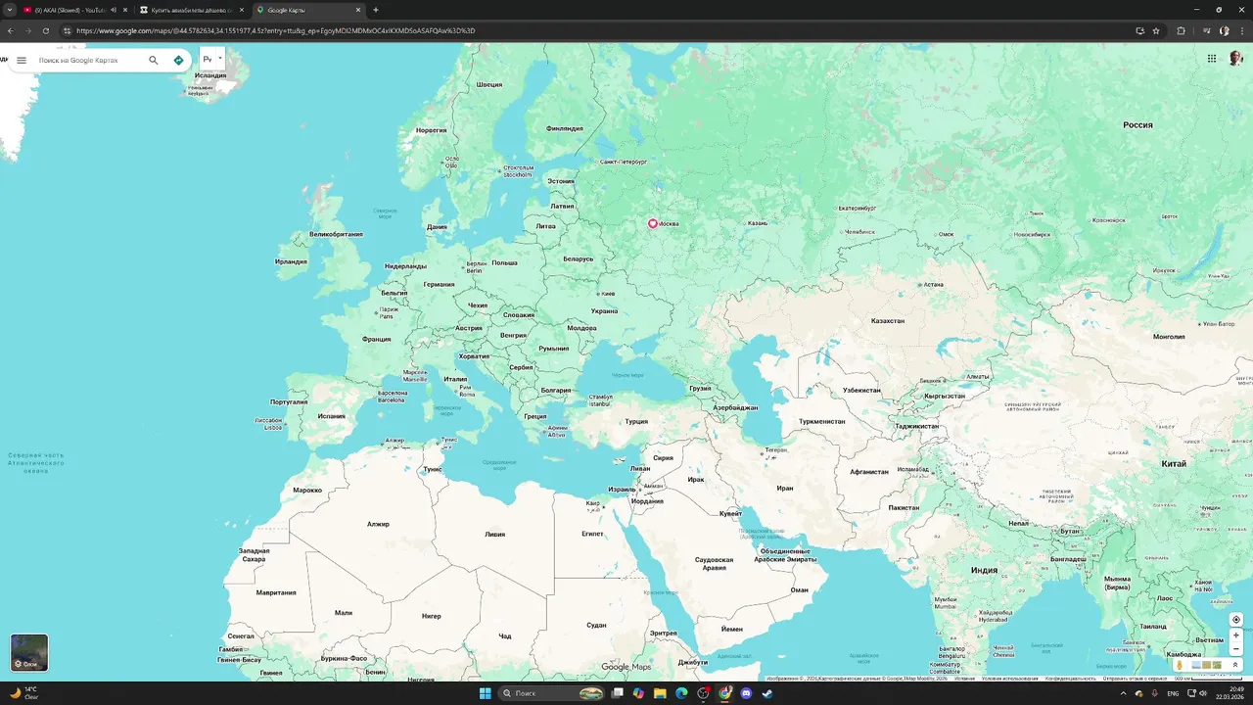1253x705 pixels.
Task: Click the 'Ливия' country label
Action: pyautogui.click(x=495, y=535)
